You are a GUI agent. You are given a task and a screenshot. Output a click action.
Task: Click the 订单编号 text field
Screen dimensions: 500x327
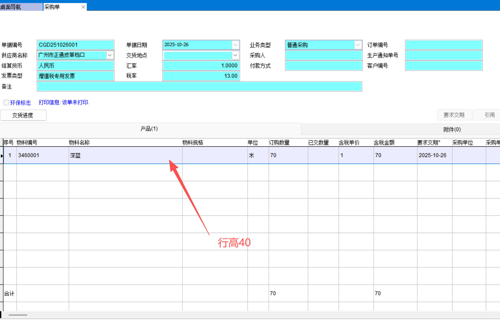(444, 45)
